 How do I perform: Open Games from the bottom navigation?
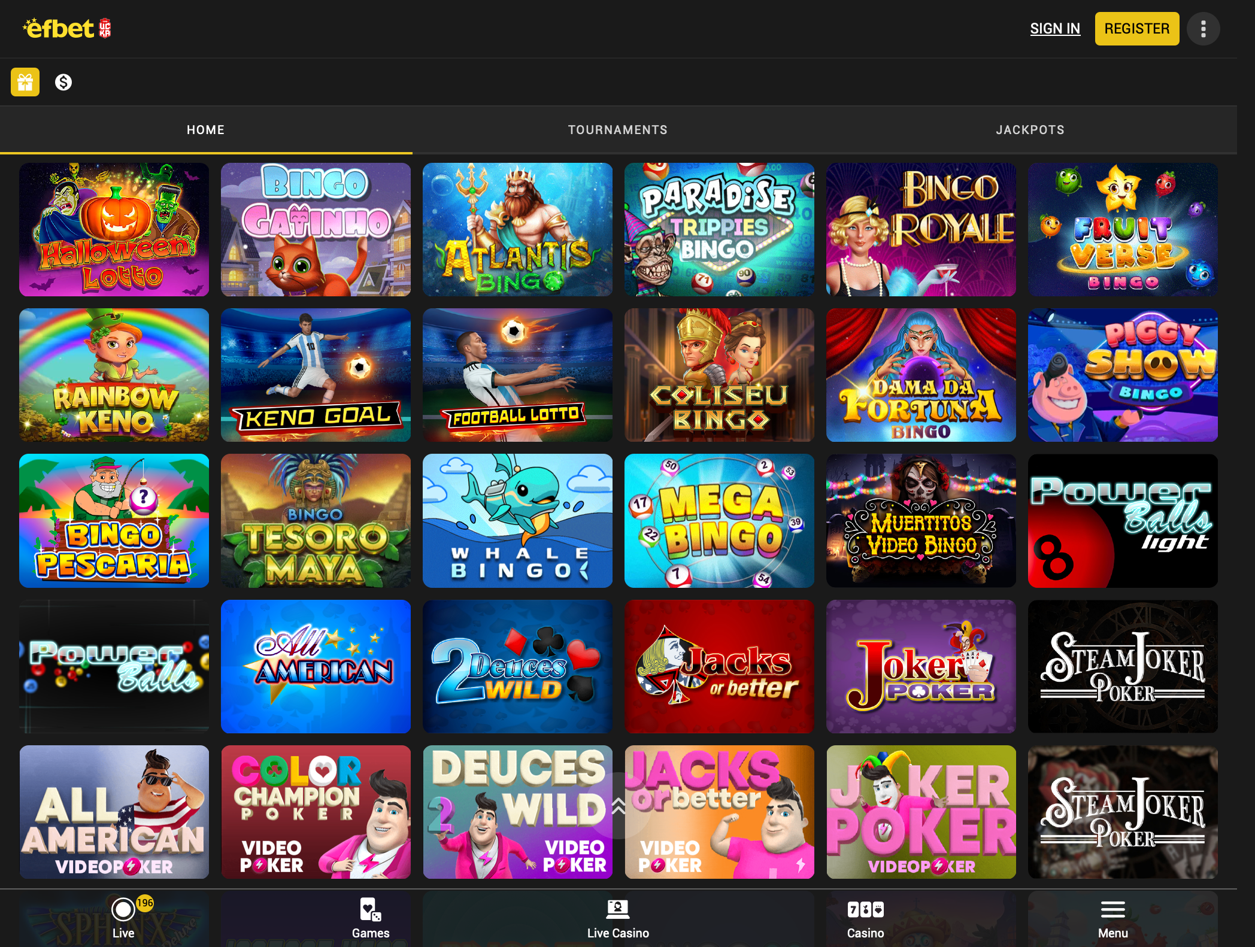coord(371,918)
